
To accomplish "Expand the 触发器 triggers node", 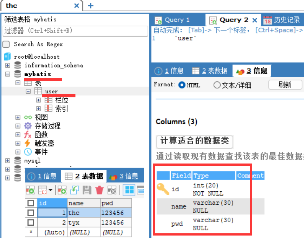I will pyautogui.click(x=18, y=143).
